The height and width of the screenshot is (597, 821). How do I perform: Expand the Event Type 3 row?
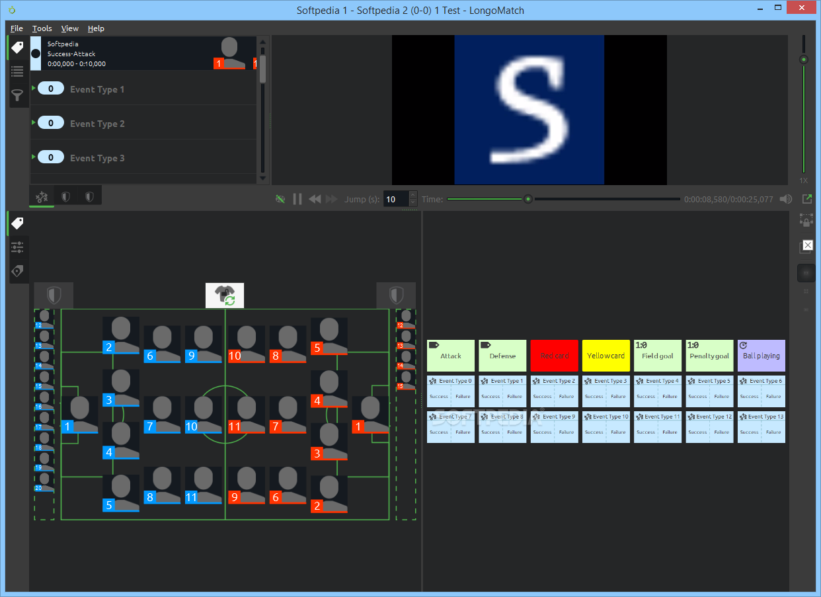tap(34, 156)
